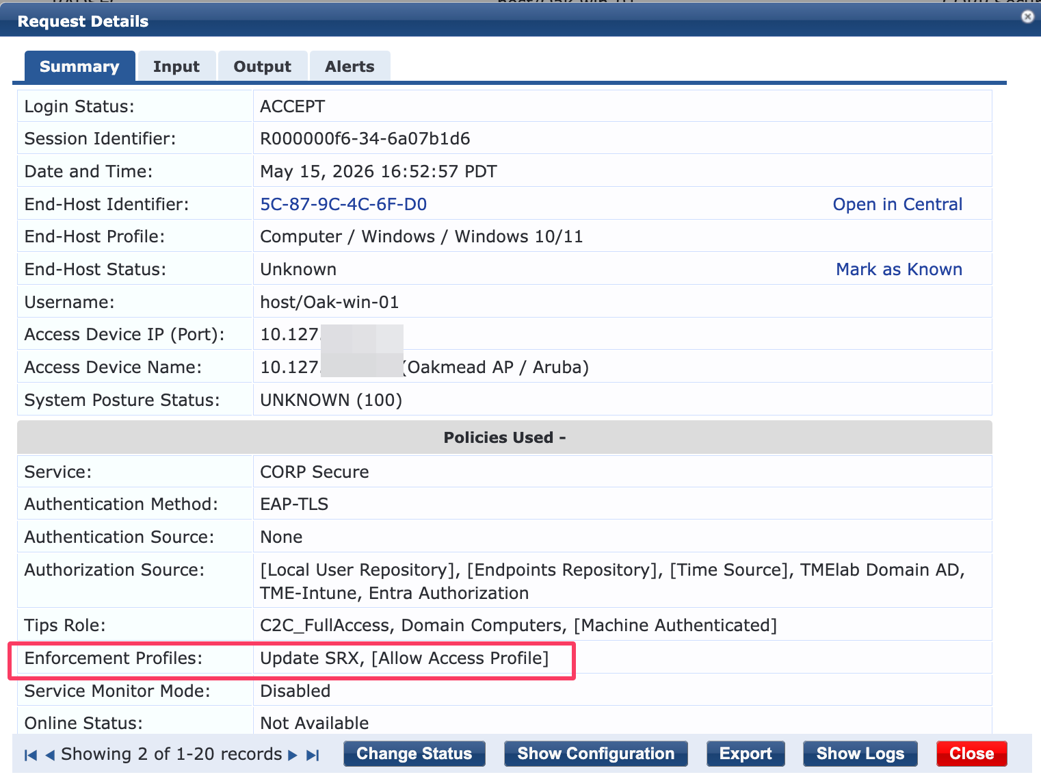Click the Enforcement Profiles label
The height and width of the screenshot is (779, 1041).
click(x=114, y=658)
